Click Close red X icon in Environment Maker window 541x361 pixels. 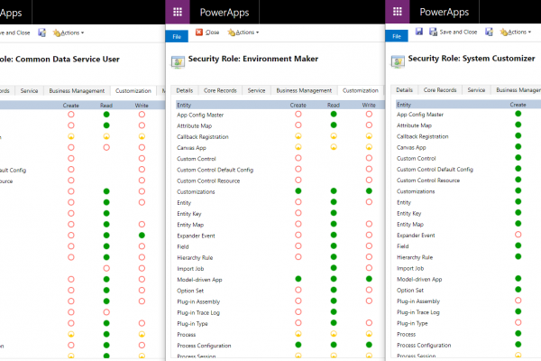tap(199, 32)
